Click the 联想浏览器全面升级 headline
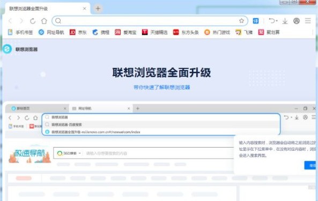 161,72
